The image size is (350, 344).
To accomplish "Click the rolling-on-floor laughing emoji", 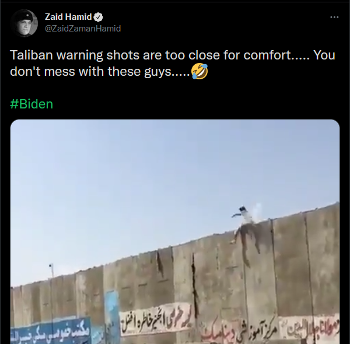I will (199, 71).
